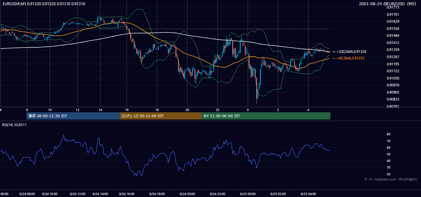This screenshot has height=197, width=421.
Task: Click price level 0.91122 on axis
Action: pos(393,71)
